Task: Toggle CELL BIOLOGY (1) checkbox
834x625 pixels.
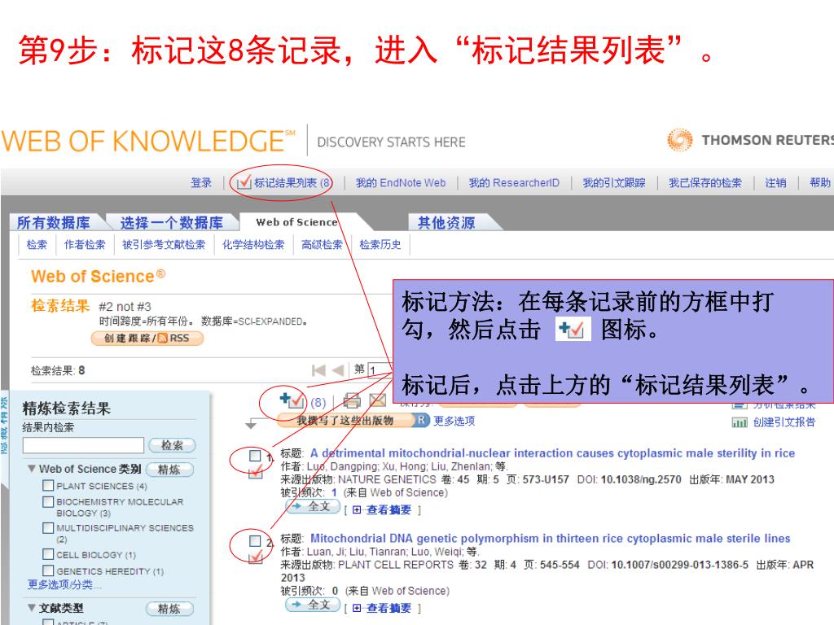Action: tap(48, 554)
